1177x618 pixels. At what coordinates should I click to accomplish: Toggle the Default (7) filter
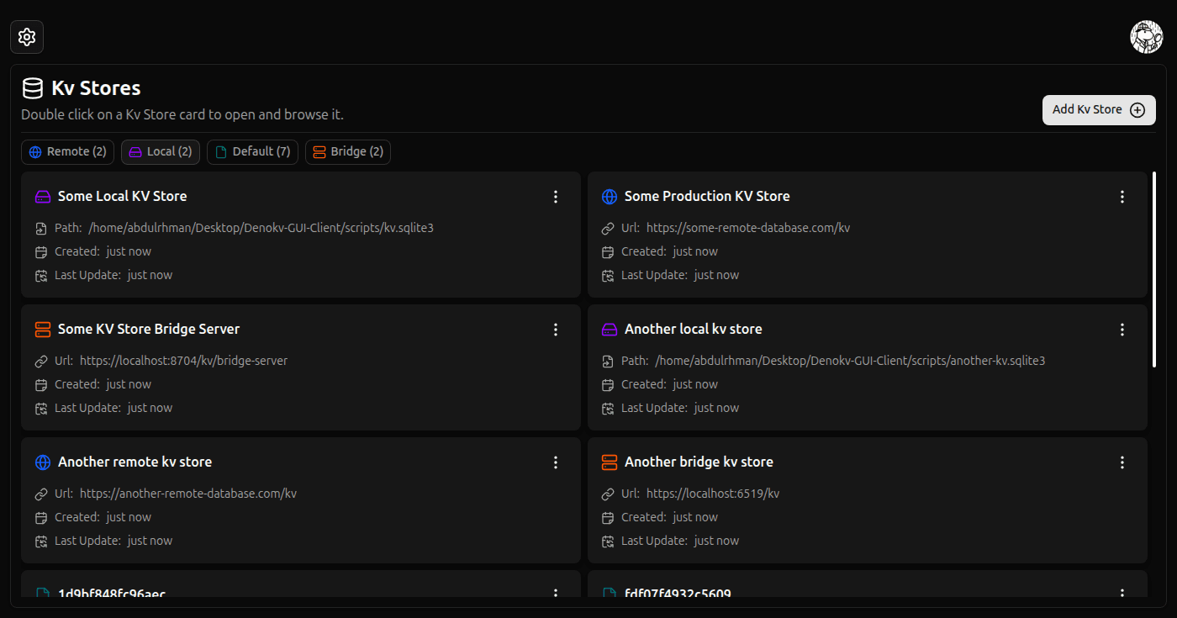252,152
